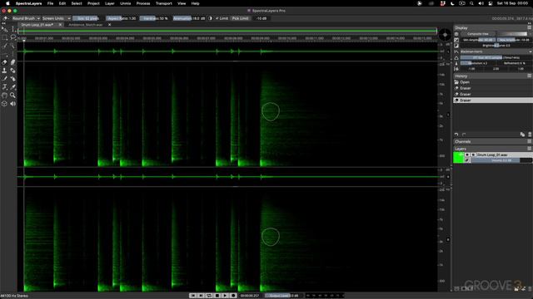Click the redo arrow in History panel

click(464, 135)
